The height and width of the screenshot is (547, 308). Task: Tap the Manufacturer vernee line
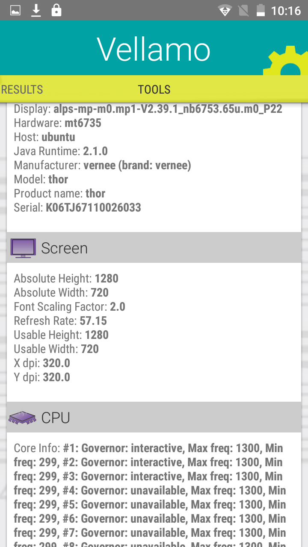click(102, 165)
